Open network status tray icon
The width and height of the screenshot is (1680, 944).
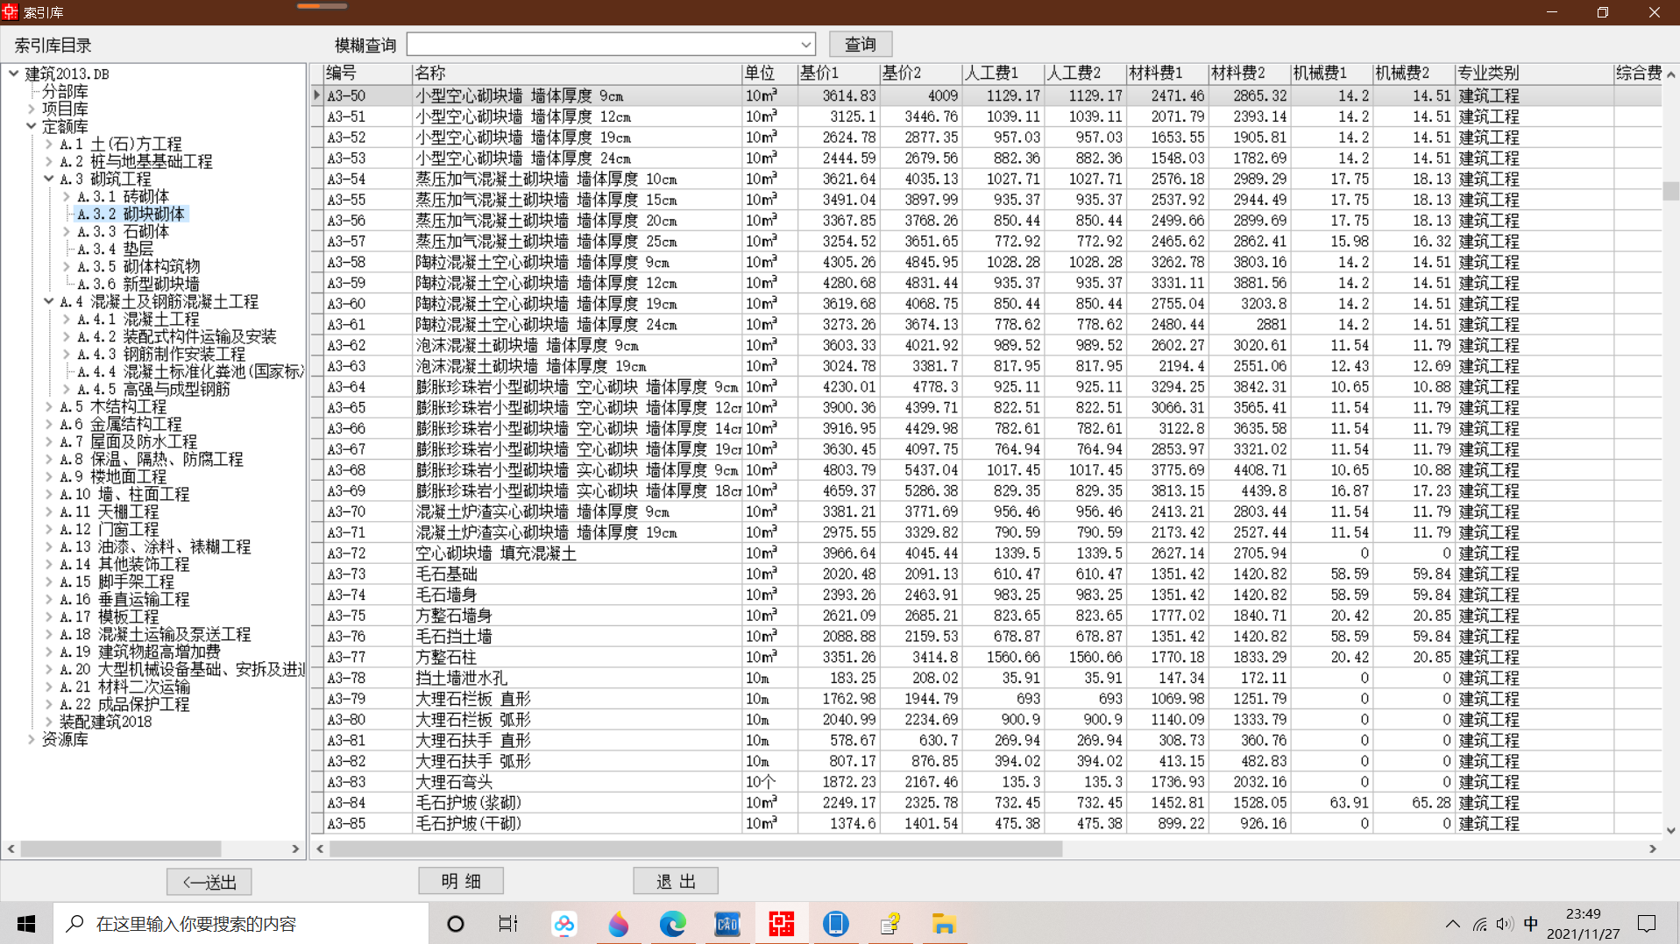(1479, 923)
